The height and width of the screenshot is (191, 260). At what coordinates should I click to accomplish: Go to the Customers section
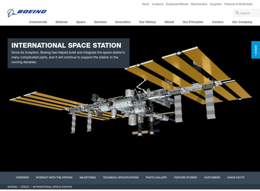click(212, 177)
